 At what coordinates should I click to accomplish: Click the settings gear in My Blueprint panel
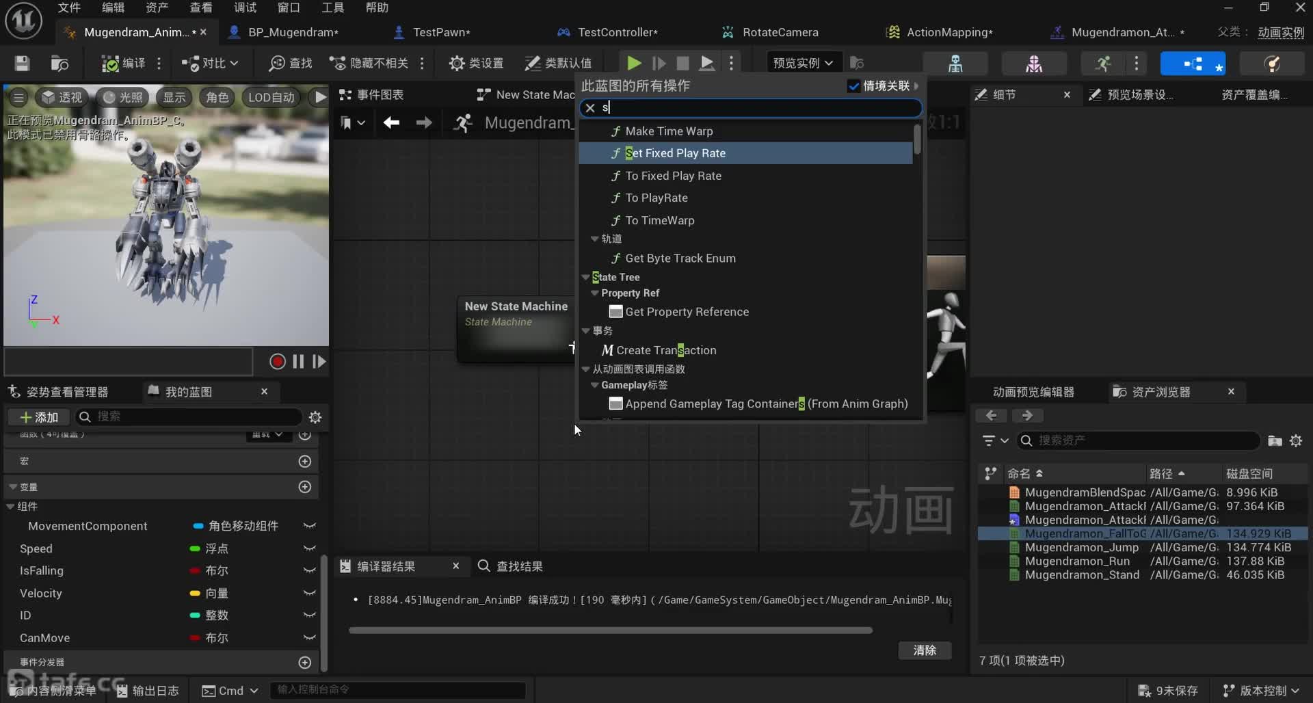pos(315,417)
